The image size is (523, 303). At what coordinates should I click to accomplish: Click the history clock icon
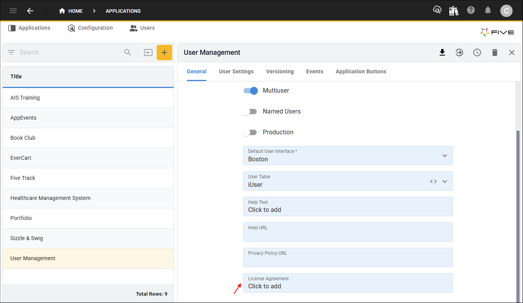pos(477,52)
